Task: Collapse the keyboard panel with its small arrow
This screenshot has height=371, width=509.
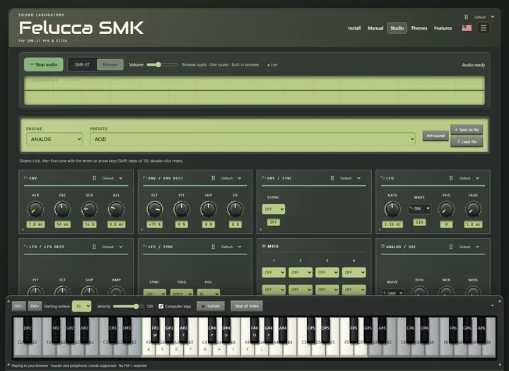Action: [492, 306]
